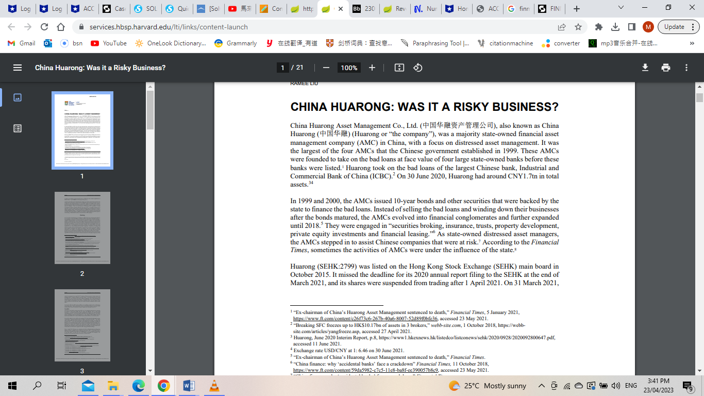Open File Explorer from taskbar
The image size is (704, 396).
113,386
